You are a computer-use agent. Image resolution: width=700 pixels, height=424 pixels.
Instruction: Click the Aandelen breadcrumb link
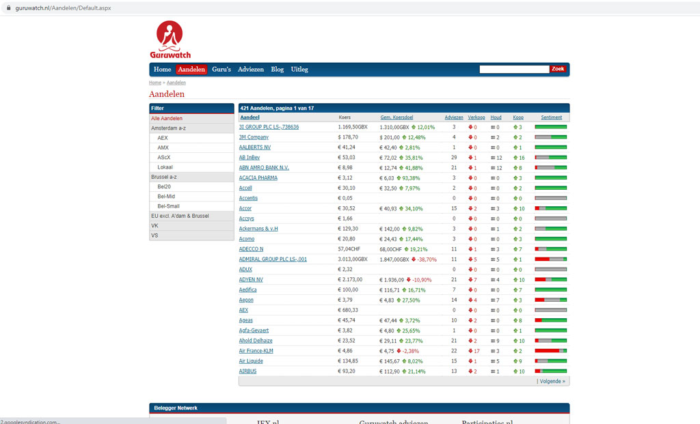point(176,83)
